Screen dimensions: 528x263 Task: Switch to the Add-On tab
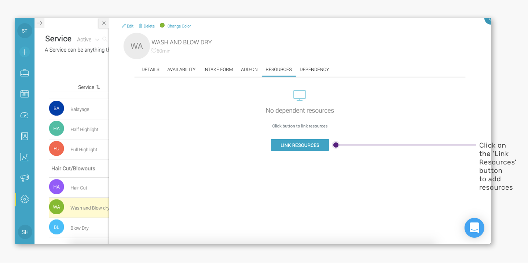(249, 70)
